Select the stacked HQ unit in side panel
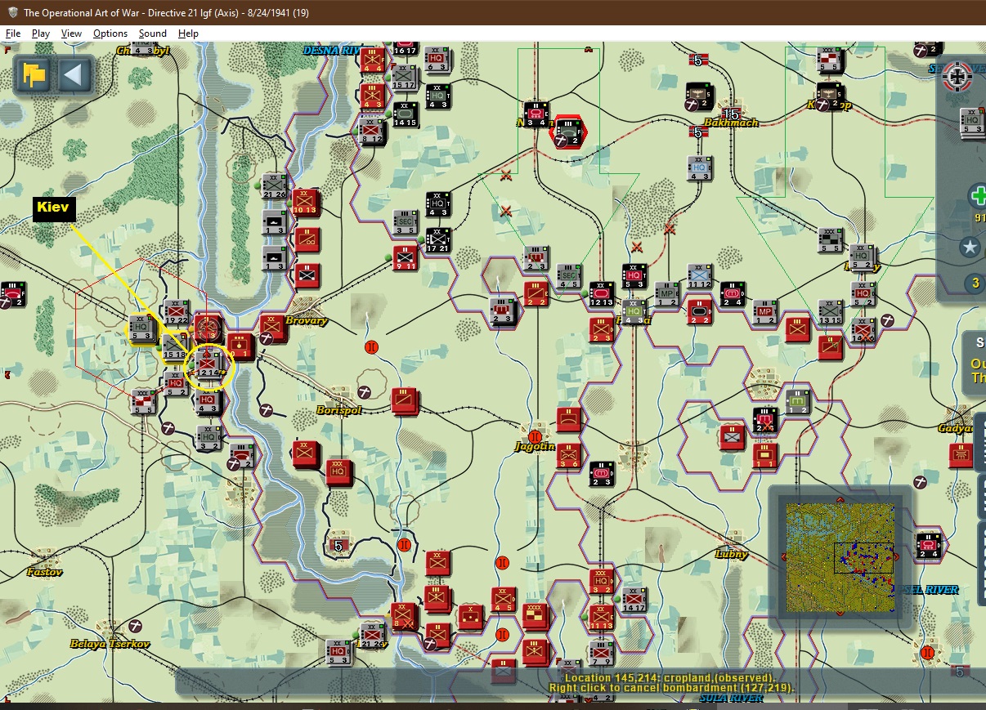986x710 pixels. pyautogui.click(x=973, y=121)
